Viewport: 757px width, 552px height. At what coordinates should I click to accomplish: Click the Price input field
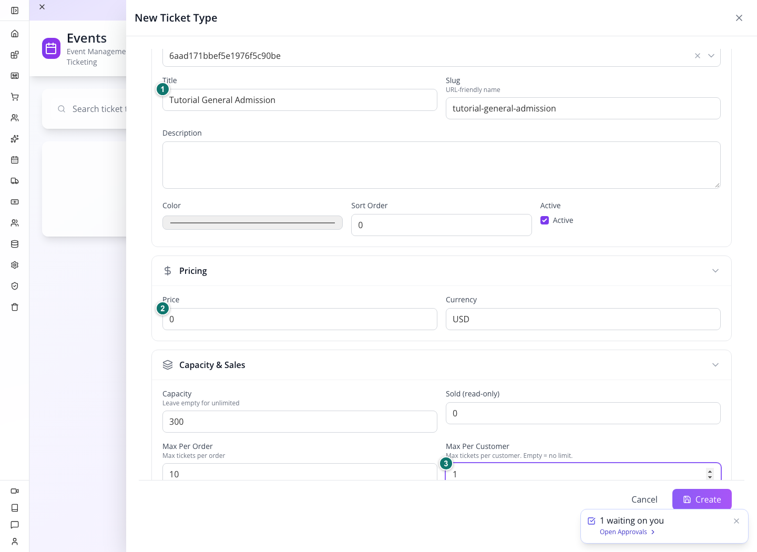tap(300, 319)
